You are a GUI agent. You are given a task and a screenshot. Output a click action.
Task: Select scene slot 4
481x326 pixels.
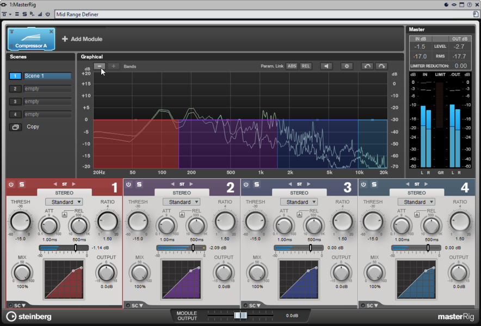[x=15, y=115]
